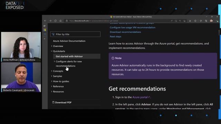Switch to the second vertical tab
This screenshot has width=221, height=124.
point(45,34)
